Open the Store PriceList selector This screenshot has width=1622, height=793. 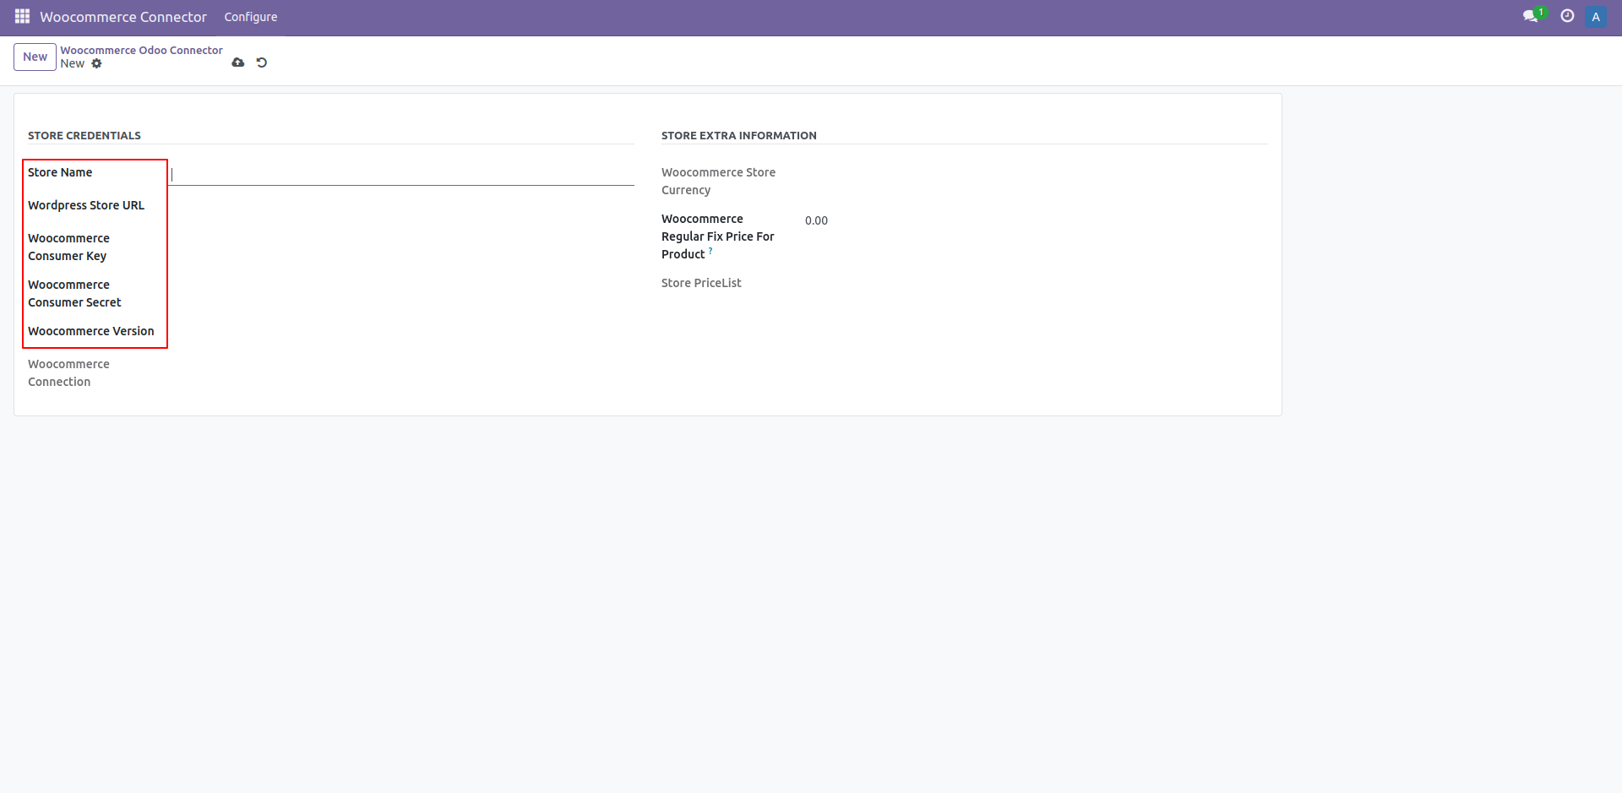tap(929, 283)
